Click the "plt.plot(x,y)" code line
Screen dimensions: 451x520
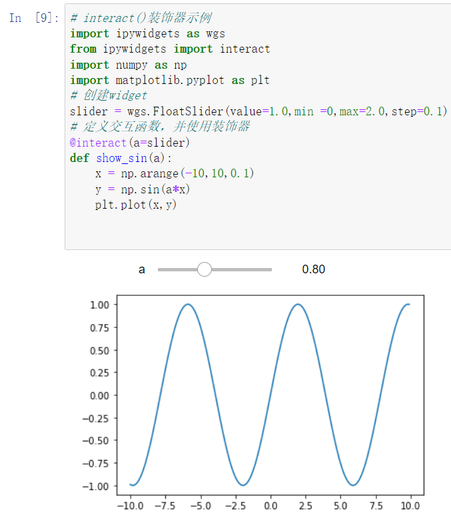(135, 205)
